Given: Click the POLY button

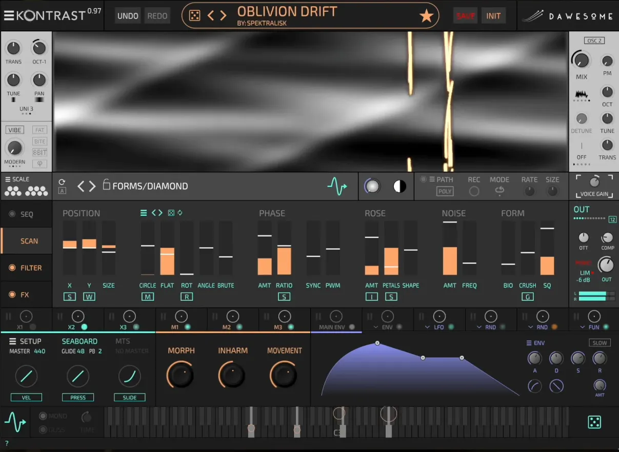Looking at the screenshot, I should [445, 191].
